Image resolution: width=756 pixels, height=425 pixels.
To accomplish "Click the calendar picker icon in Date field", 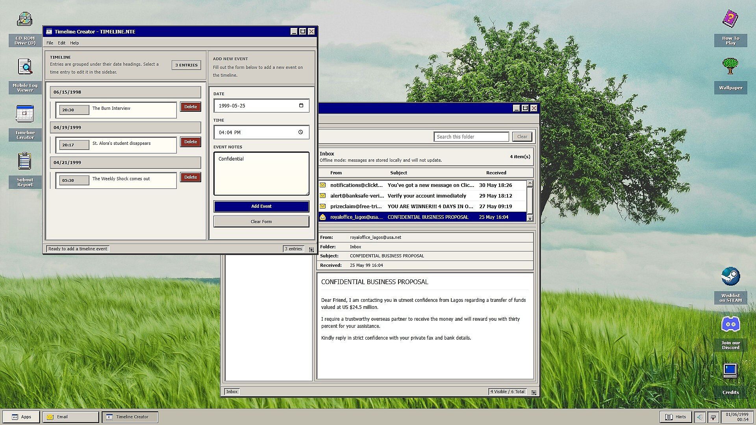I will (x=301, y=105).
